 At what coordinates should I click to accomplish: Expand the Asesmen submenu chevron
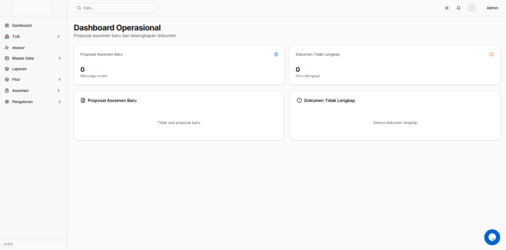point(59,91)
